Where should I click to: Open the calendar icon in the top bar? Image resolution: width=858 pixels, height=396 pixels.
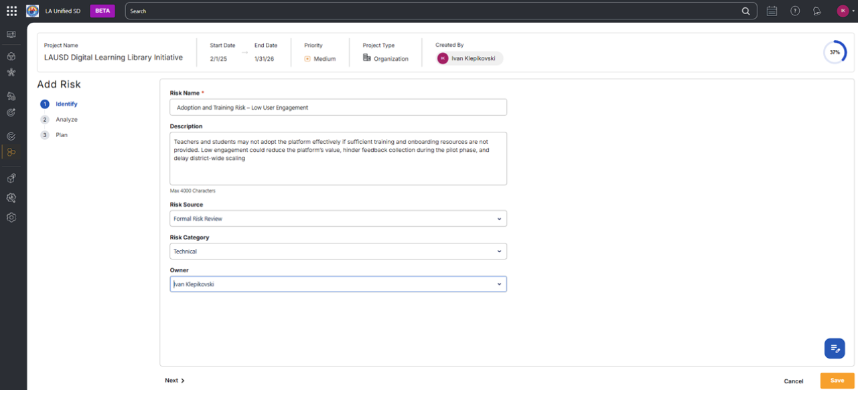click(772, 11)
